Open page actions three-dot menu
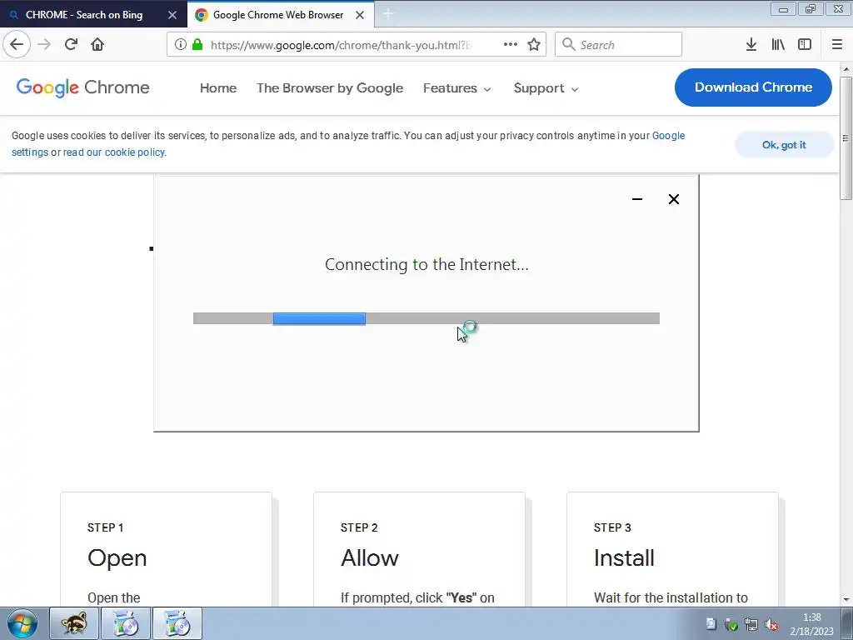Image resolution: width=853 pixels, height=640 pixels. click(x=511, y=44)
